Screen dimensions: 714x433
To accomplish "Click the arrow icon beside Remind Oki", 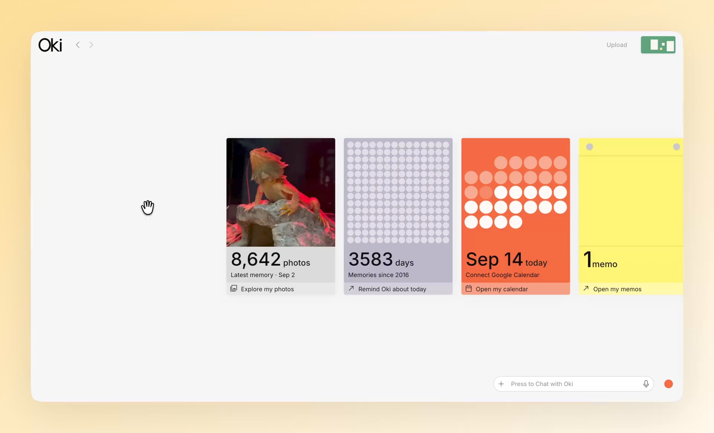I will coord(351,289).
